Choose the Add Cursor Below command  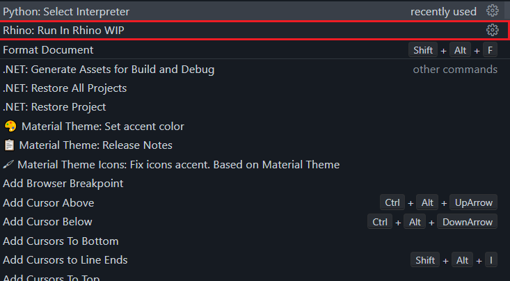[x=48, y=222]
